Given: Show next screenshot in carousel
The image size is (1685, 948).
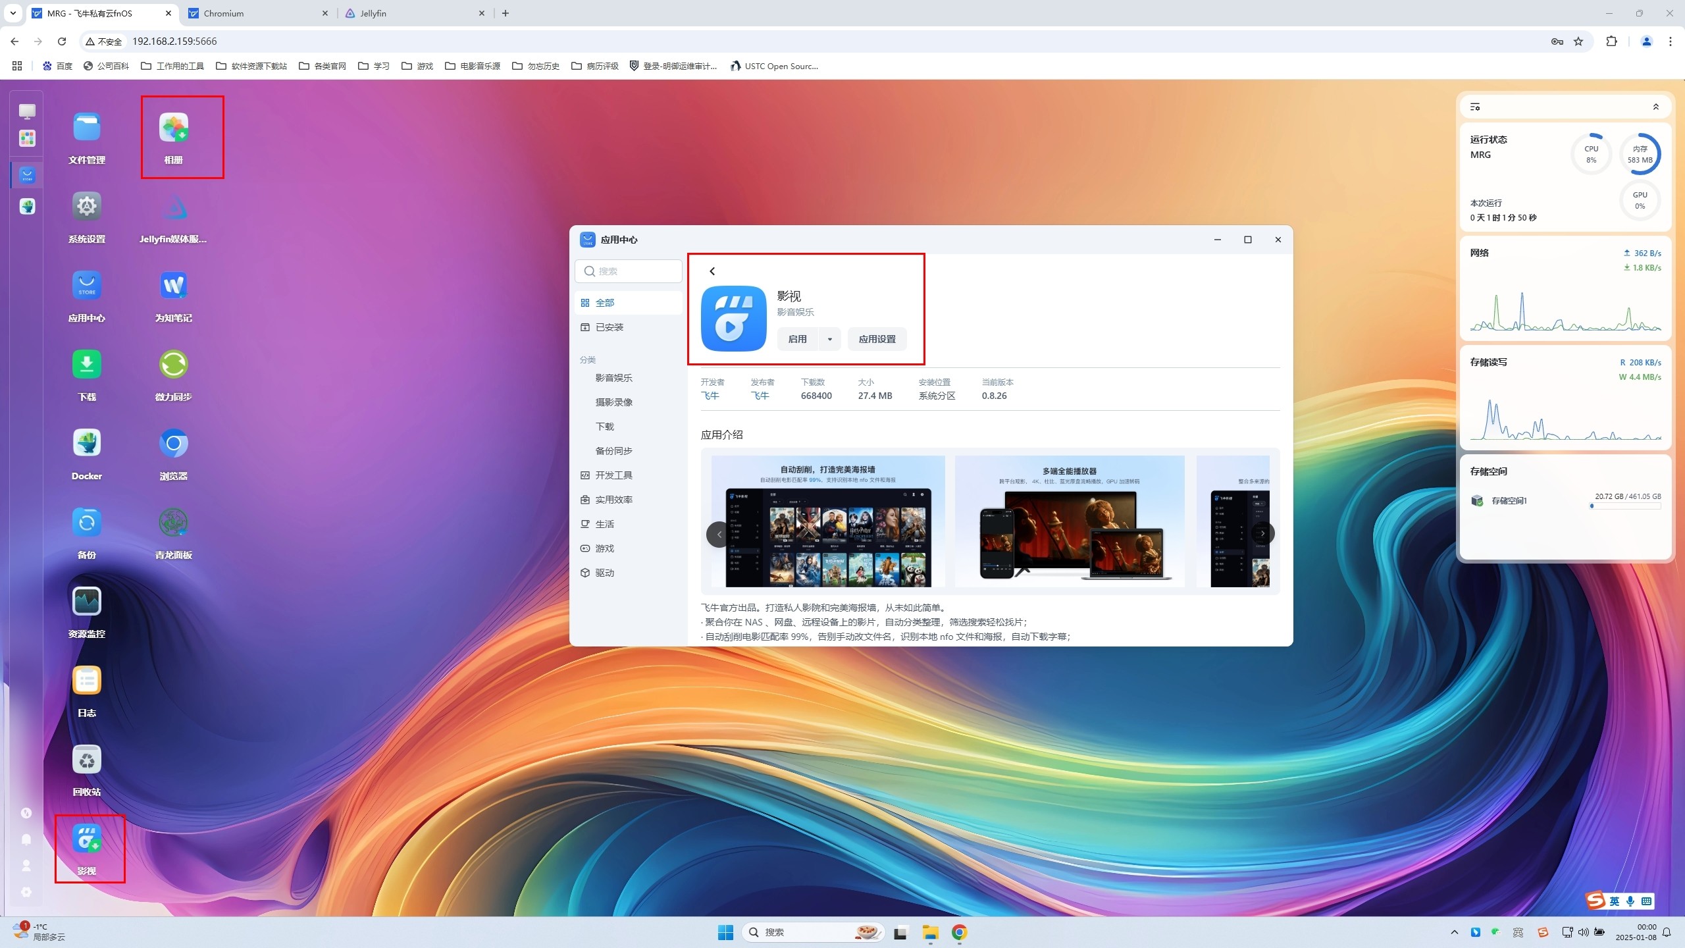Looking at the screenshot, I should (1262, 534).
